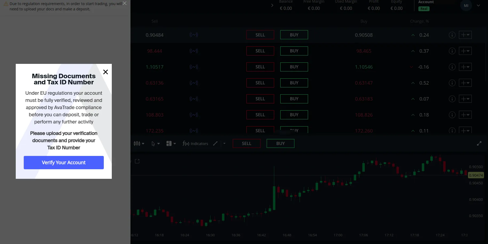Open cursor mode dropdown in chart toolbar
The width and height of the screenshot is (488, 244).
(156, 144)
